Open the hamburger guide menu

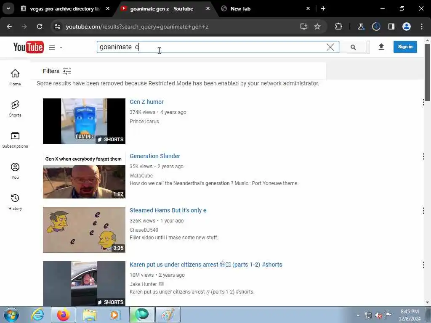(52, 48)
